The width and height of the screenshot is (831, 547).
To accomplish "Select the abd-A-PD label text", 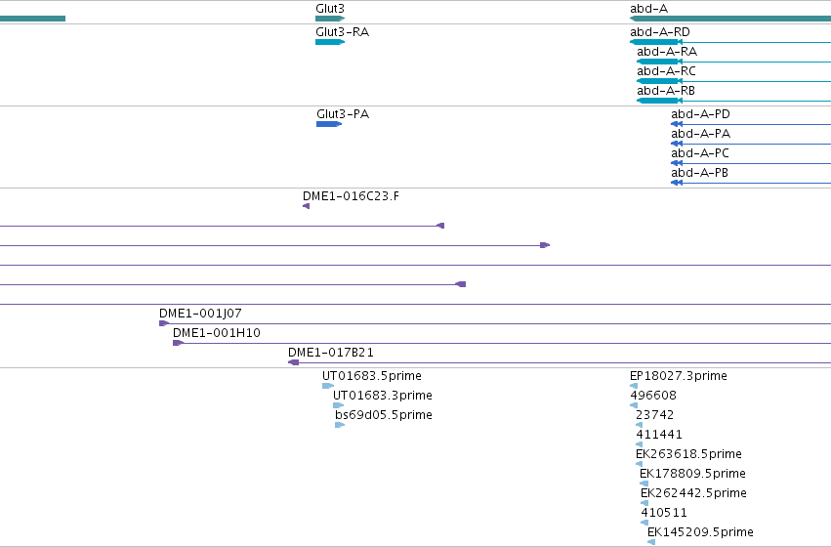I will (x=700, y=114).
